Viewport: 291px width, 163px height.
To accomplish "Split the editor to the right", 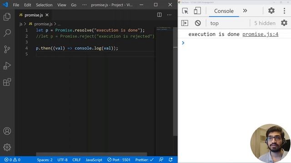I will pyautogui.click(x=159, y=15).
